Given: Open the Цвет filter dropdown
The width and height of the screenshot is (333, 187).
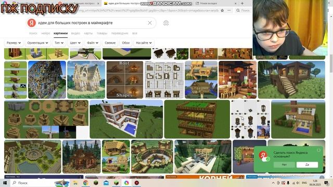Looking at the screenshot, I should 75,43.
